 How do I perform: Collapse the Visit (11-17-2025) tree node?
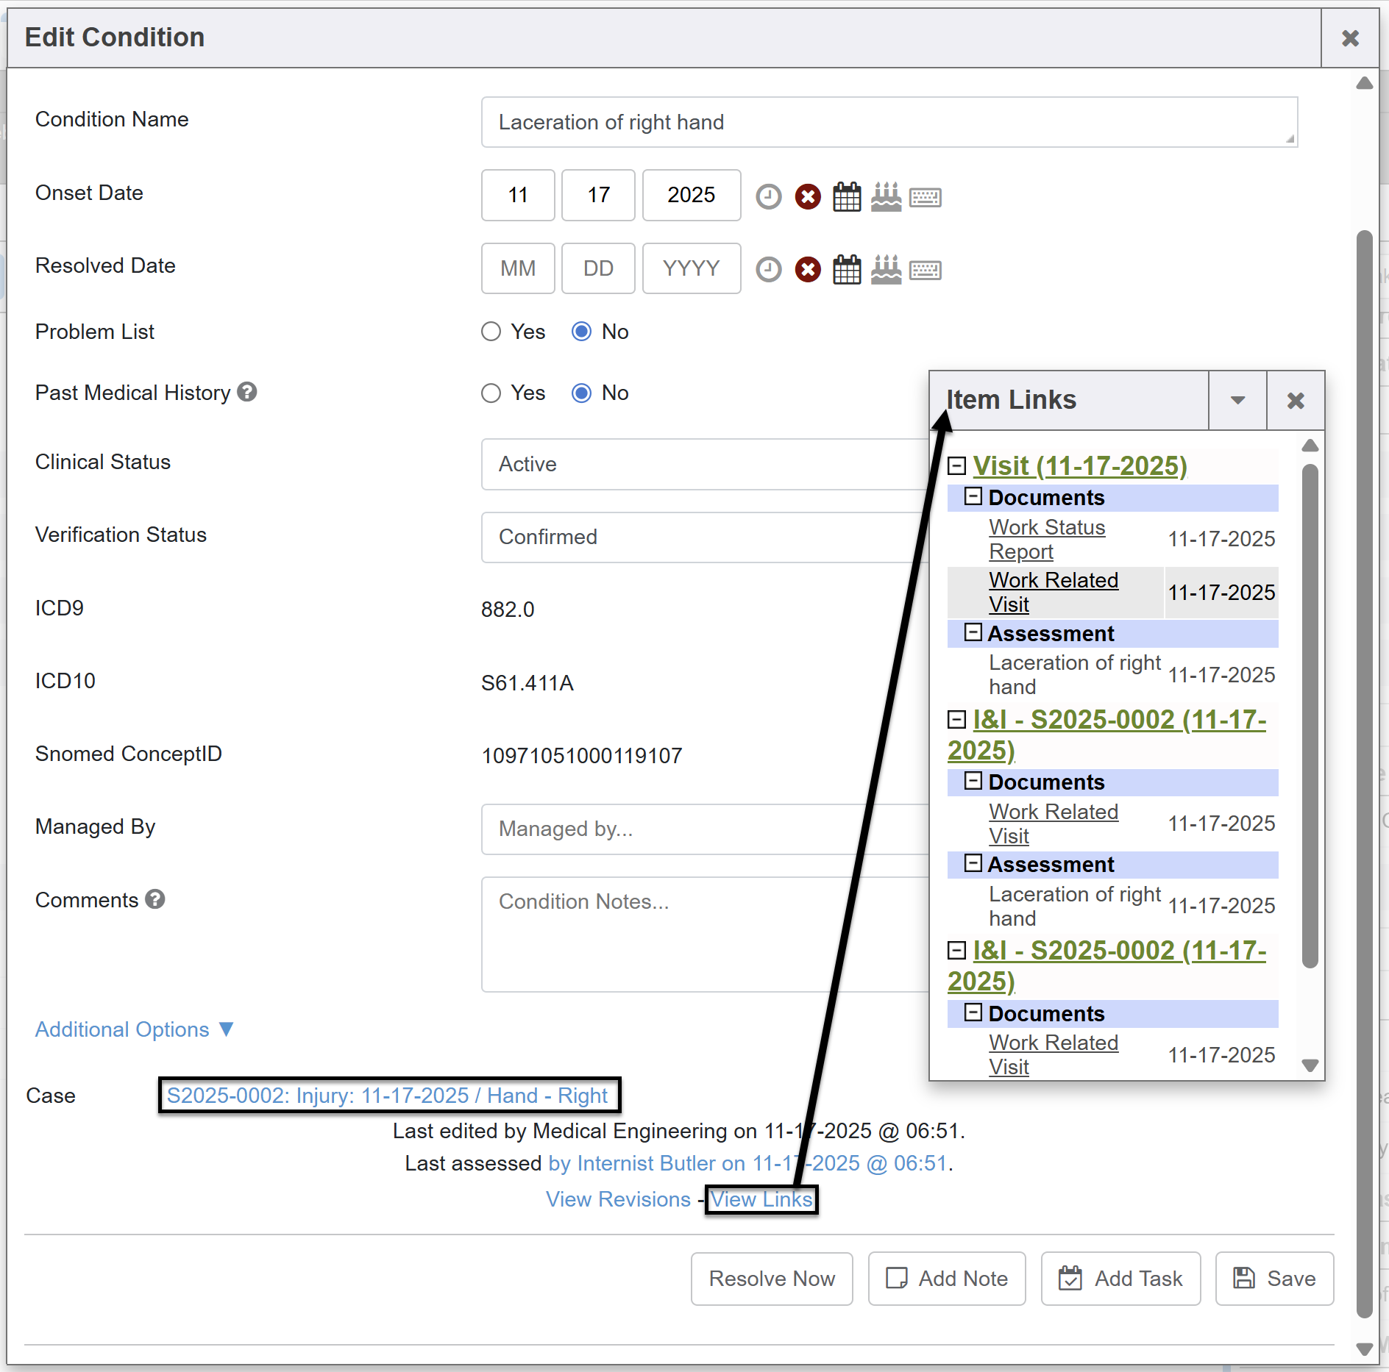click(956, 465)
